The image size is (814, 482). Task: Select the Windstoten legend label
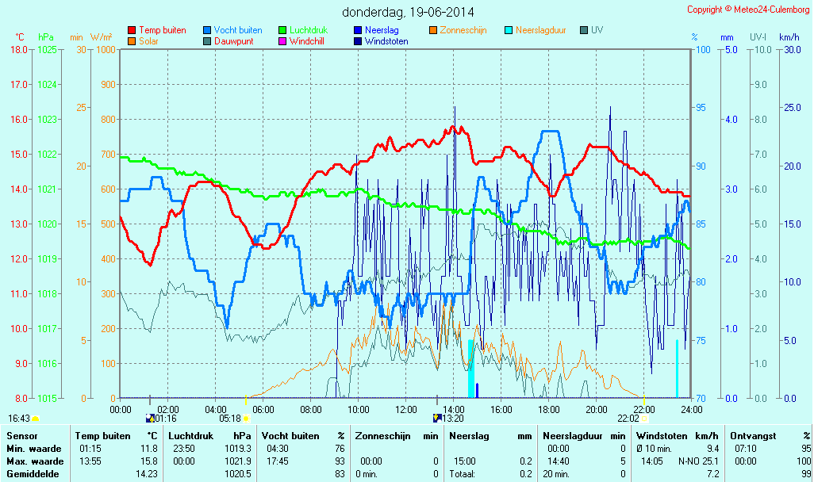(386, 41)
